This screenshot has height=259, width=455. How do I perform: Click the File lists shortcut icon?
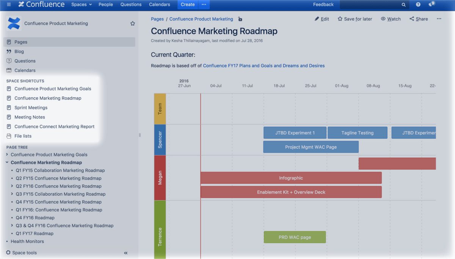click(x=9, y=136)
